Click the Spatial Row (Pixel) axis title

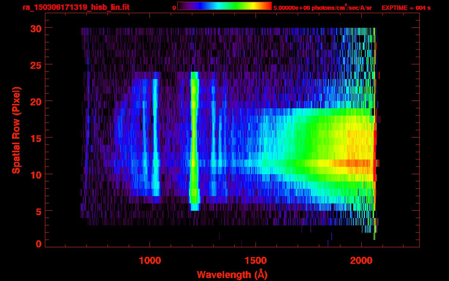pos(16,130)
